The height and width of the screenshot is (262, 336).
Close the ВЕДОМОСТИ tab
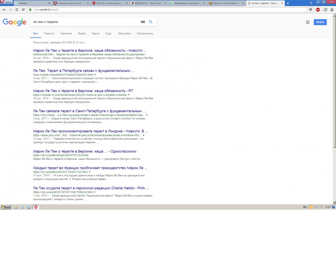(x=165, y=3)
